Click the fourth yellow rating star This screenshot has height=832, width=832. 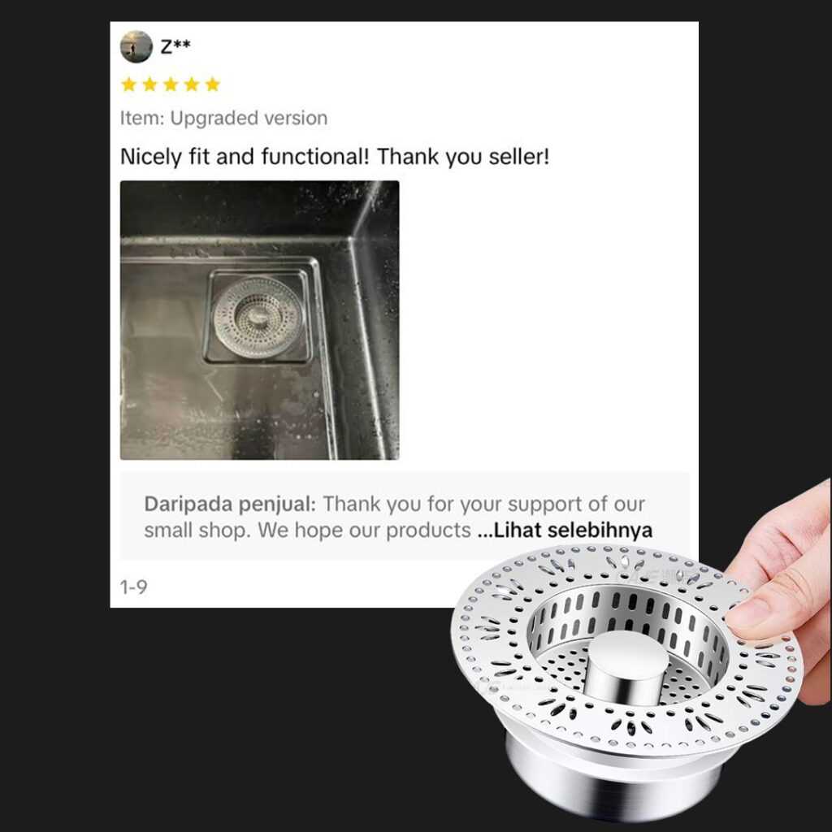click(192, 84)
